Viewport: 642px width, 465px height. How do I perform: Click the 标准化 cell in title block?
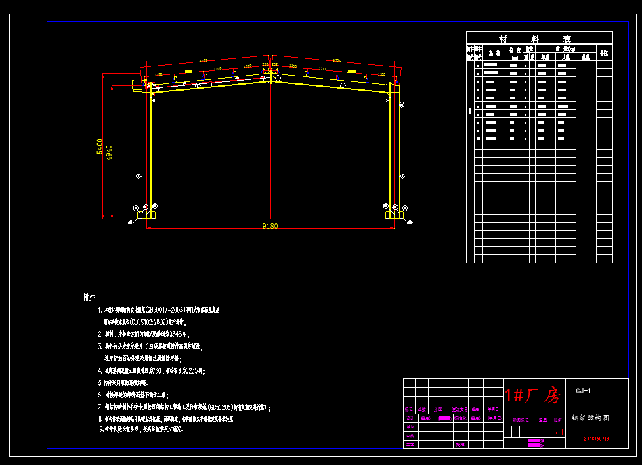pyautogui.click(x=461, y=418)
